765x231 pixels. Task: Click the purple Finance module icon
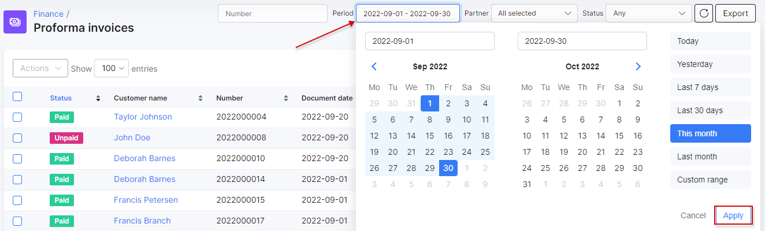tap(15, 22)
